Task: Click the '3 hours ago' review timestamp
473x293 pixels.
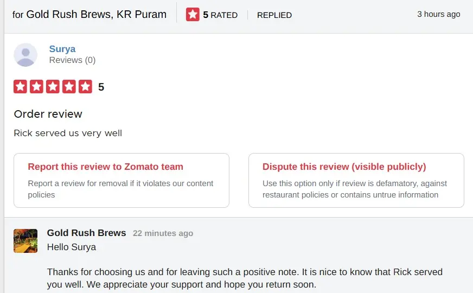Action: pyautogui.click(x=438, y=14)
